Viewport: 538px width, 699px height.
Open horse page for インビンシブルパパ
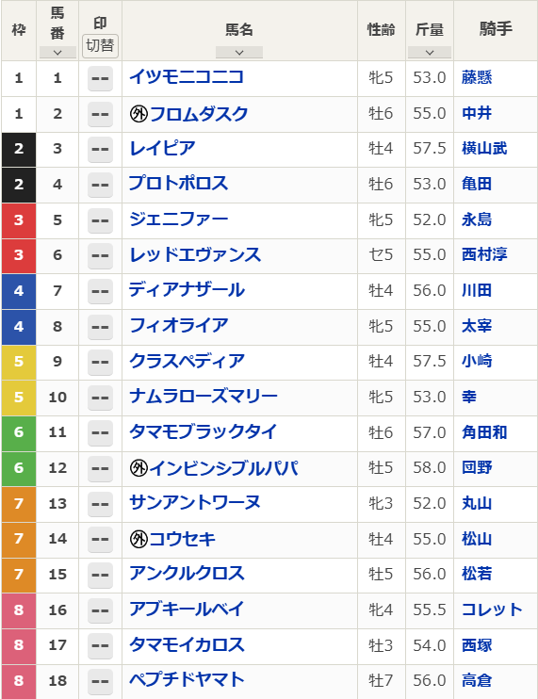click(223, 468)
